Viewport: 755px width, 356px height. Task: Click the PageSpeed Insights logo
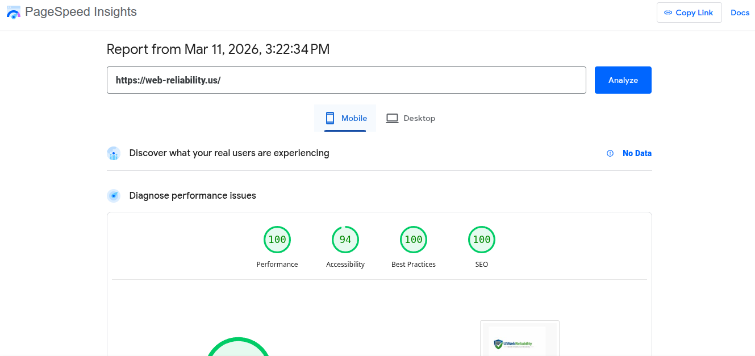tap(13, 12)
